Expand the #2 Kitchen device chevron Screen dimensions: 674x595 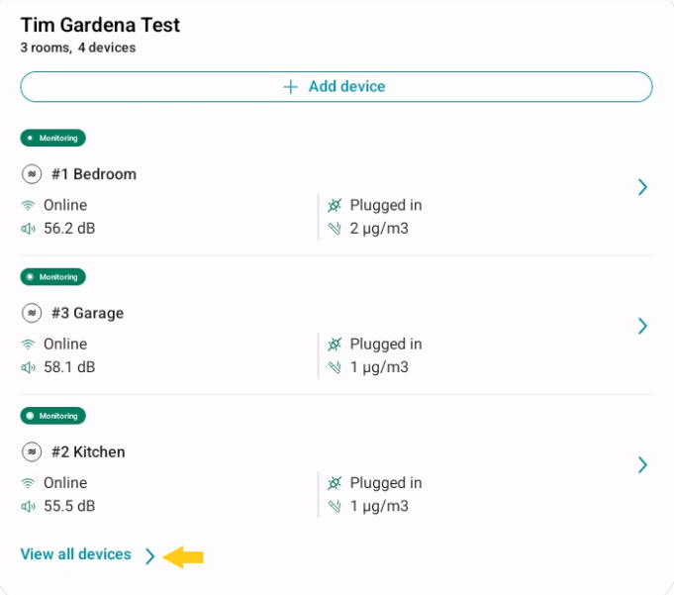coord(642,464)
